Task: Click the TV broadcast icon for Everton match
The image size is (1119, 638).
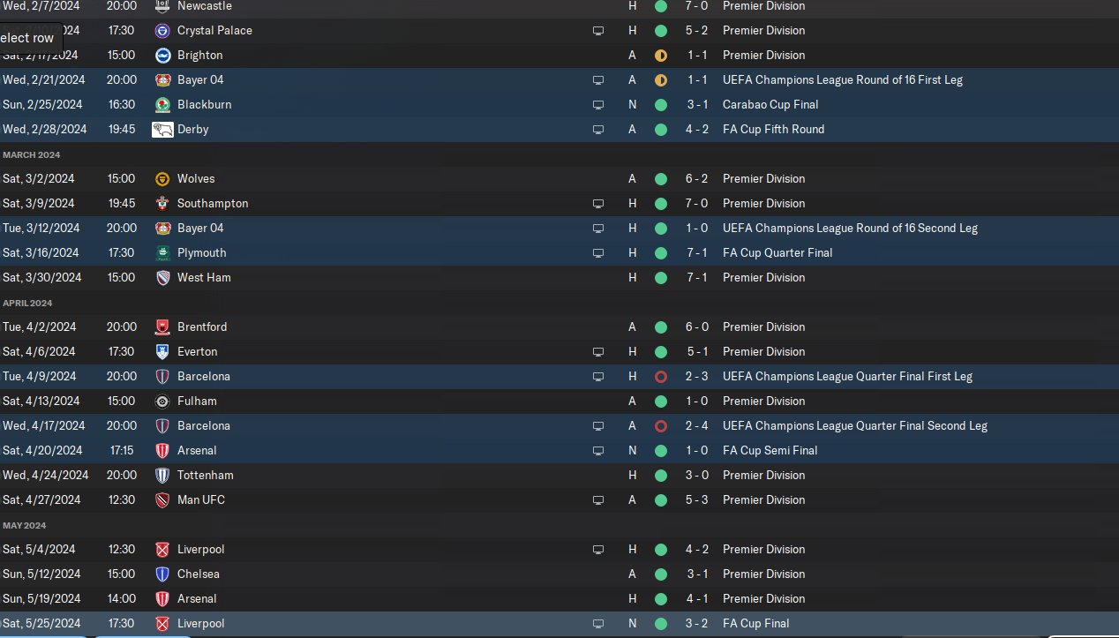Action: tap(598, 351)
